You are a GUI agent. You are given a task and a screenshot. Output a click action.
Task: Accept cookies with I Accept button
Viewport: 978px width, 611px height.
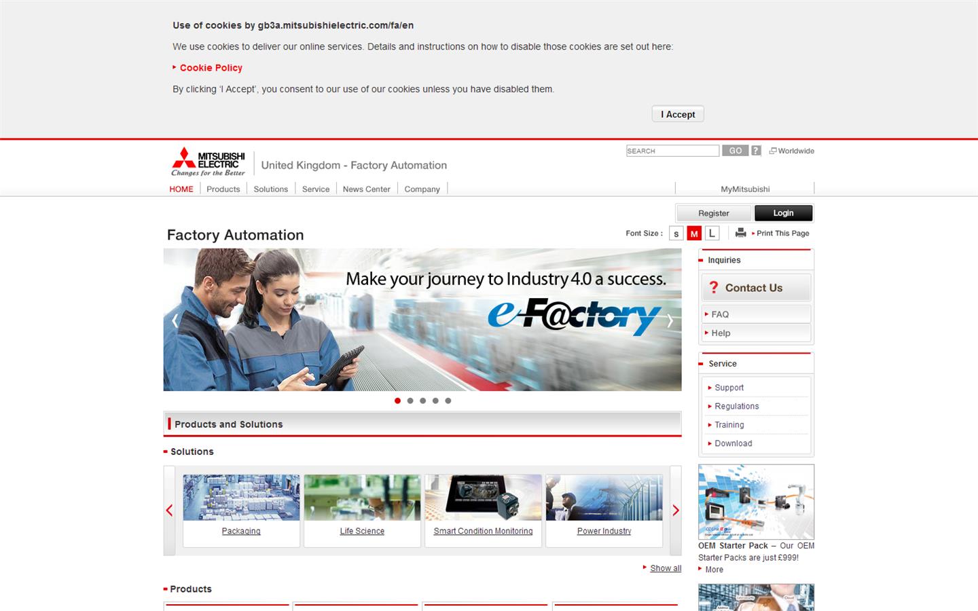point(678,114)
